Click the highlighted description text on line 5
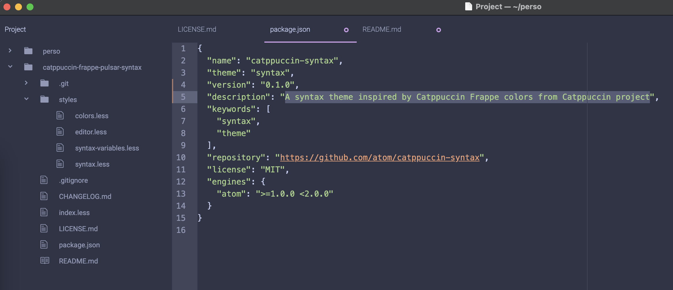The width and height of the screenshot is (673, 290). click(x=467, y=97)
